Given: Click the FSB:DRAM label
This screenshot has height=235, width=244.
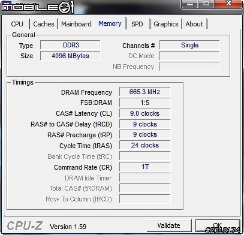Looking at the screenshot, I should click(96, 103).
